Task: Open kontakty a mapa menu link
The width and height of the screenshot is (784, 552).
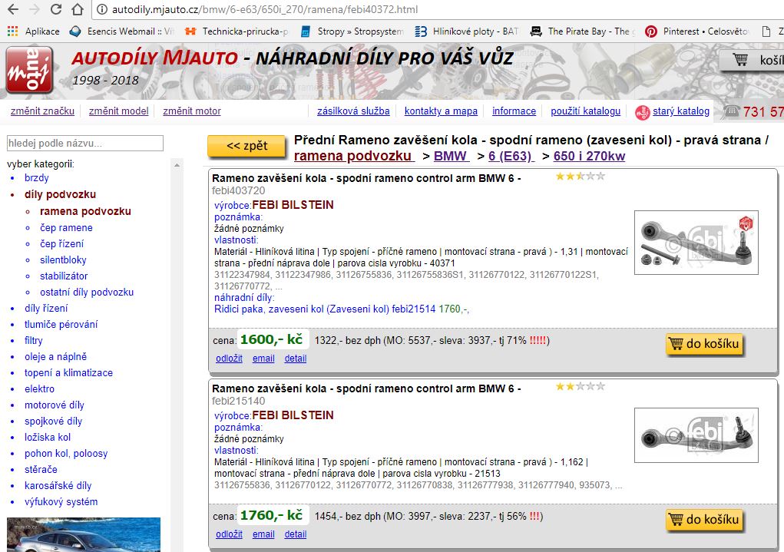Action: tap(441, 111)
